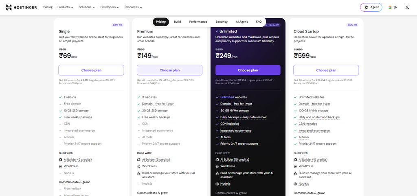Click the AI Builder icon in Single plan
This screenshot has height=196, width=417.
click(x=60, y=160)
